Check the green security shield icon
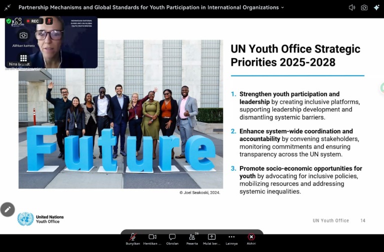384x252 pixels. point(9,21)
